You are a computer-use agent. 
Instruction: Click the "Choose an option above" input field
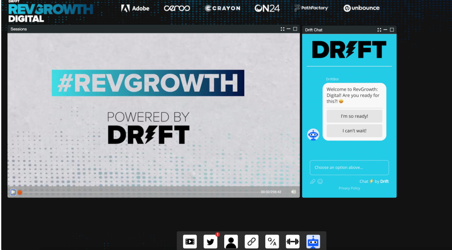[349, 168]
